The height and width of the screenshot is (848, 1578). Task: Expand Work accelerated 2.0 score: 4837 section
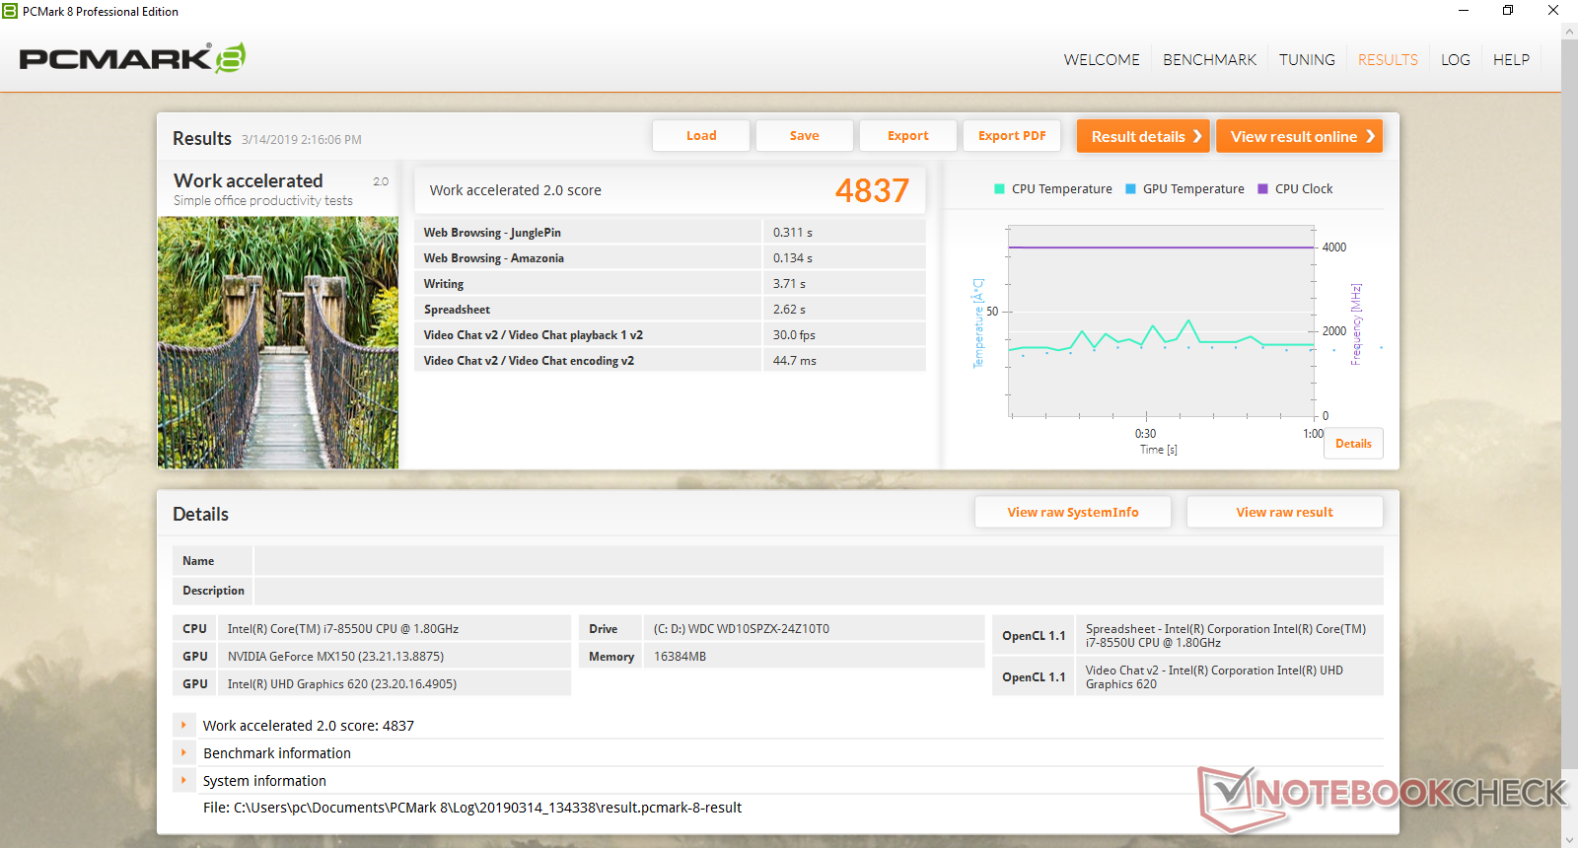click(x=183, y=725)
